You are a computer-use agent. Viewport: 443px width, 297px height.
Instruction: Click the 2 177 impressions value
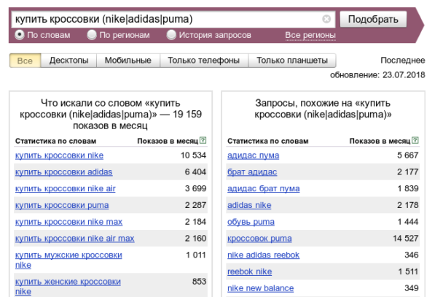[x=407, y=172]
